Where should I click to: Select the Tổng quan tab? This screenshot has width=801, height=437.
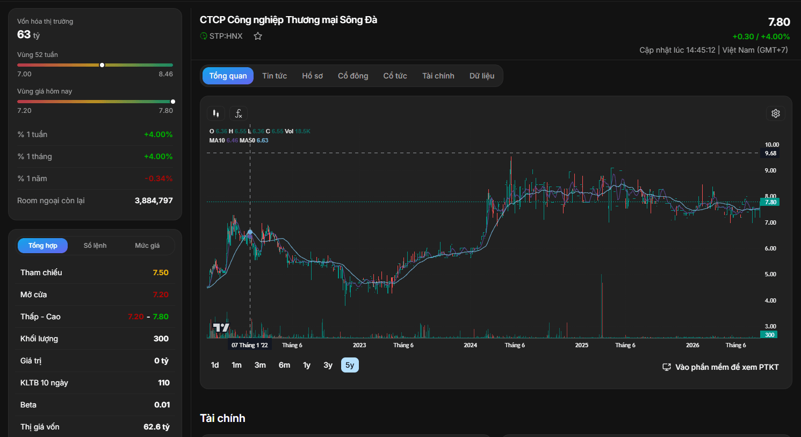pyautogui.click(x=228, y=76)
